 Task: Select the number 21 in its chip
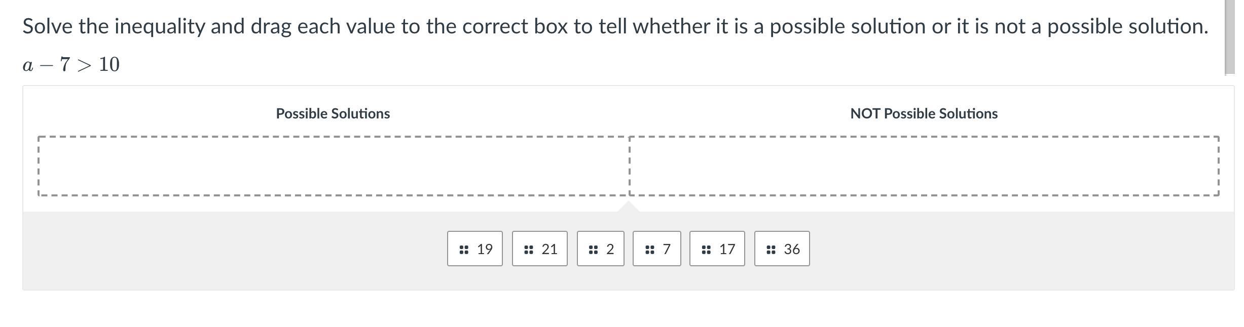550,249
